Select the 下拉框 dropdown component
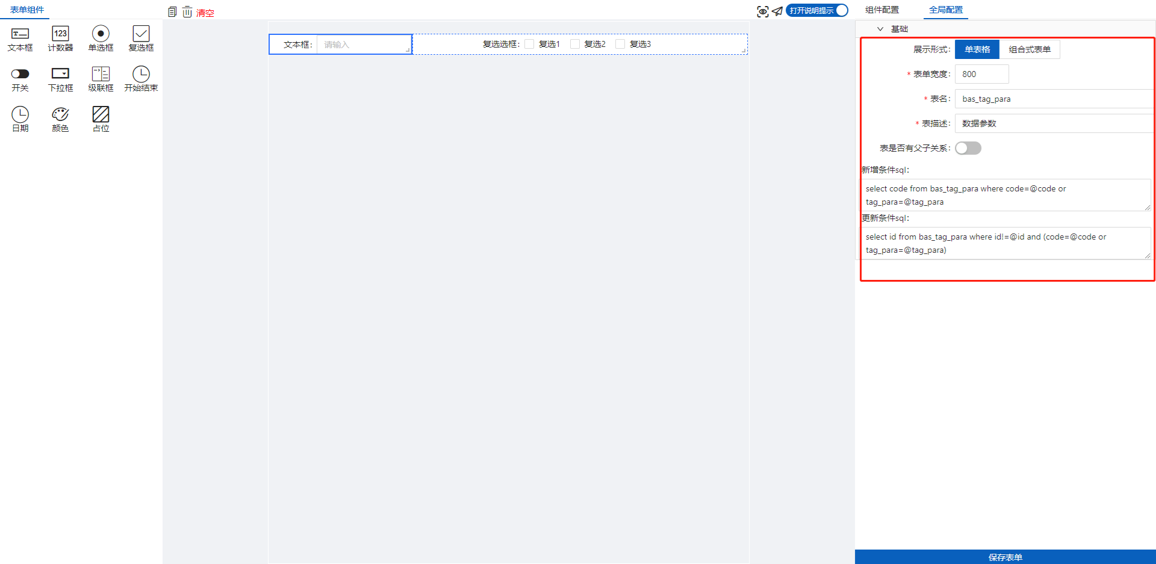The image size is (1156, 564). pyautogui.click(x=60, y=79)
